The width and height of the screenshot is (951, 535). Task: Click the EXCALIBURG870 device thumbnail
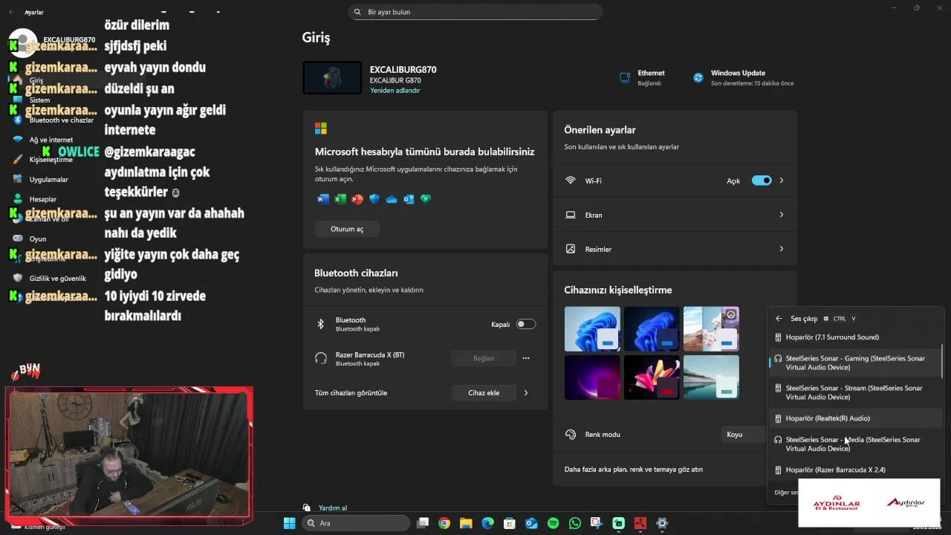coord(332,78)
